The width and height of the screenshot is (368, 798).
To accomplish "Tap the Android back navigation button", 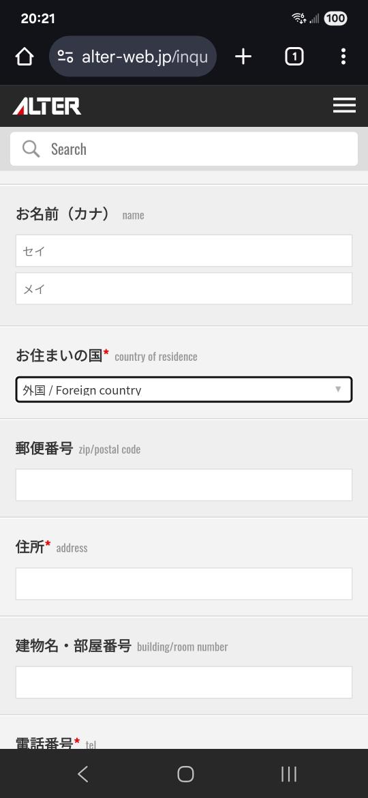I will pyautogui.click(x=83, y=774).
